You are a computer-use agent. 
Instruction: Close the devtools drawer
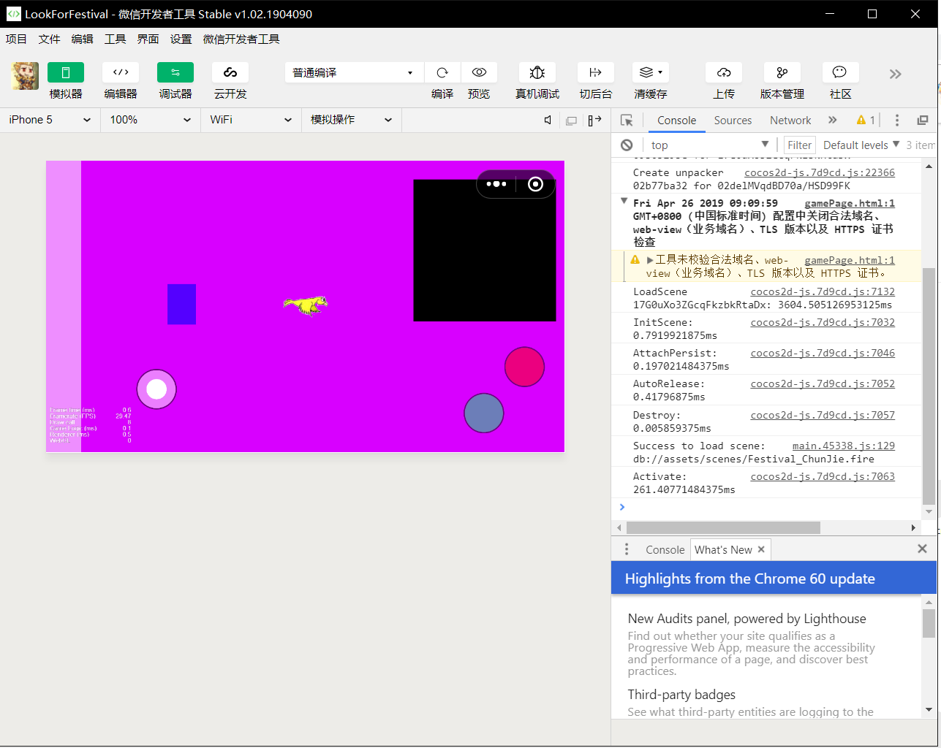click(x=922, y=549)
